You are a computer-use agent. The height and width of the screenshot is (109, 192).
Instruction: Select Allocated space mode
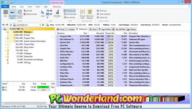12,14
